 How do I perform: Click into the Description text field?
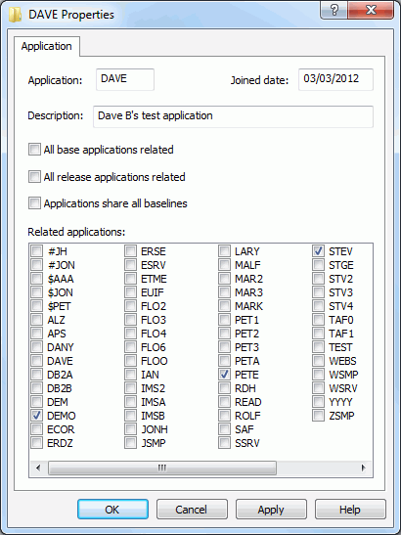pos(233,116)
